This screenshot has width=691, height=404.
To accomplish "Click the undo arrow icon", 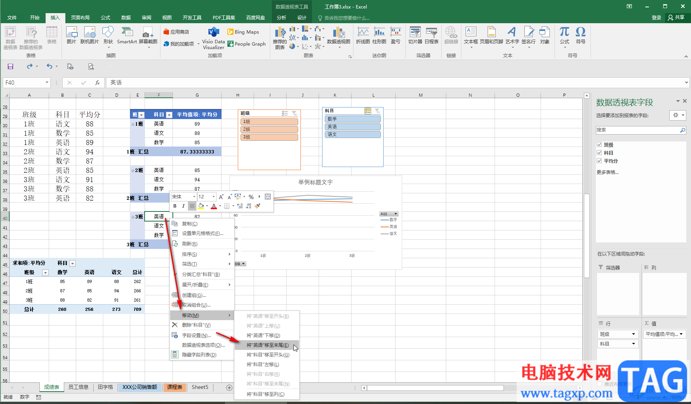I will click(x=49, y=66).
